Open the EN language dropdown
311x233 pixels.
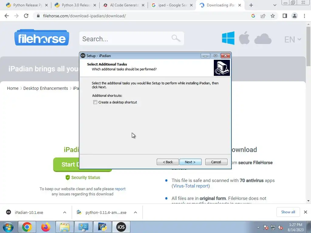[293, 39]
